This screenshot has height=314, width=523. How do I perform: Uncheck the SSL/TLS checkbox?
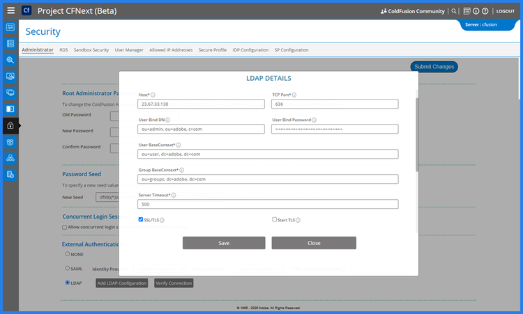(141, 219)
